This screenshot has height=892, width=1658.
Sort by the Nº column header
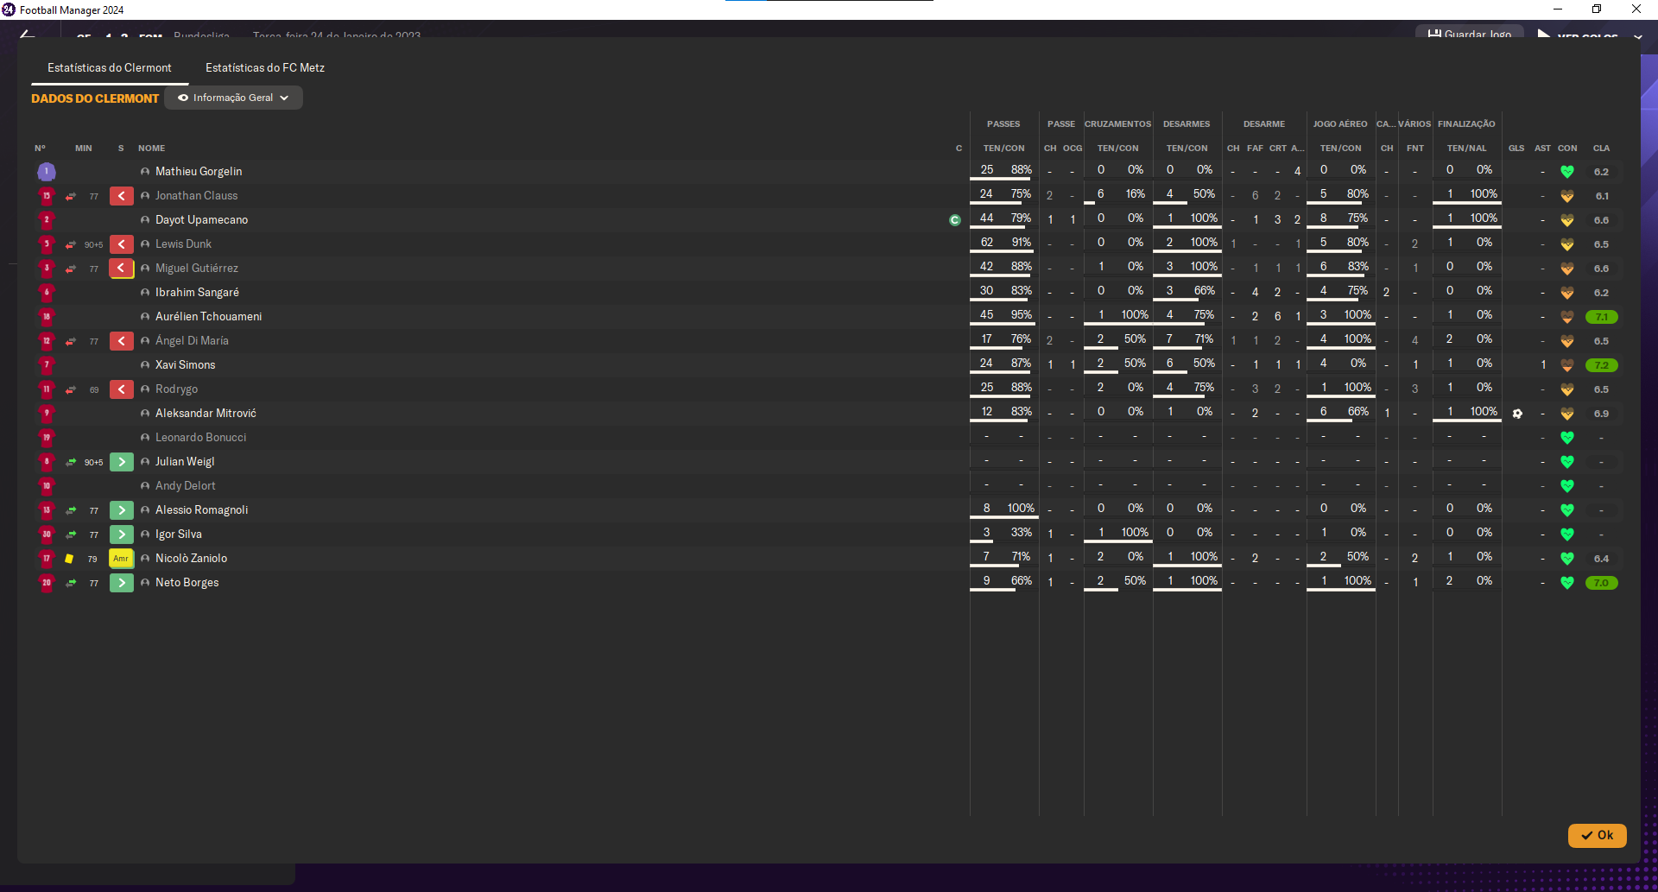click(x=40, y=149)
